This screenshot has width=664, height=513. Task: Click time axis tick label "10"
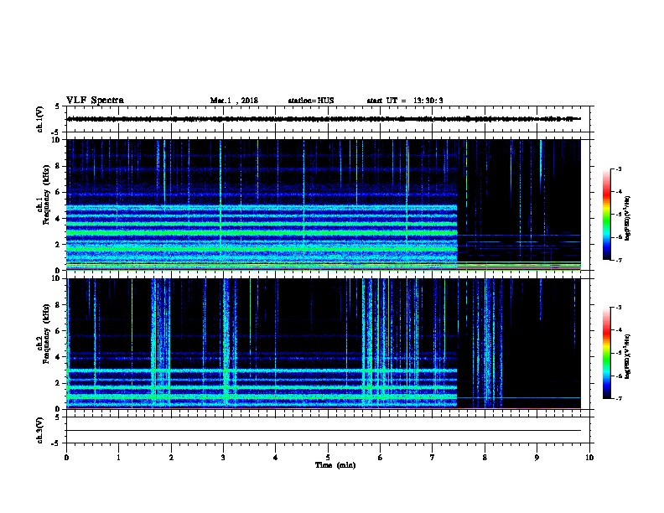click(x=589, y=458)
